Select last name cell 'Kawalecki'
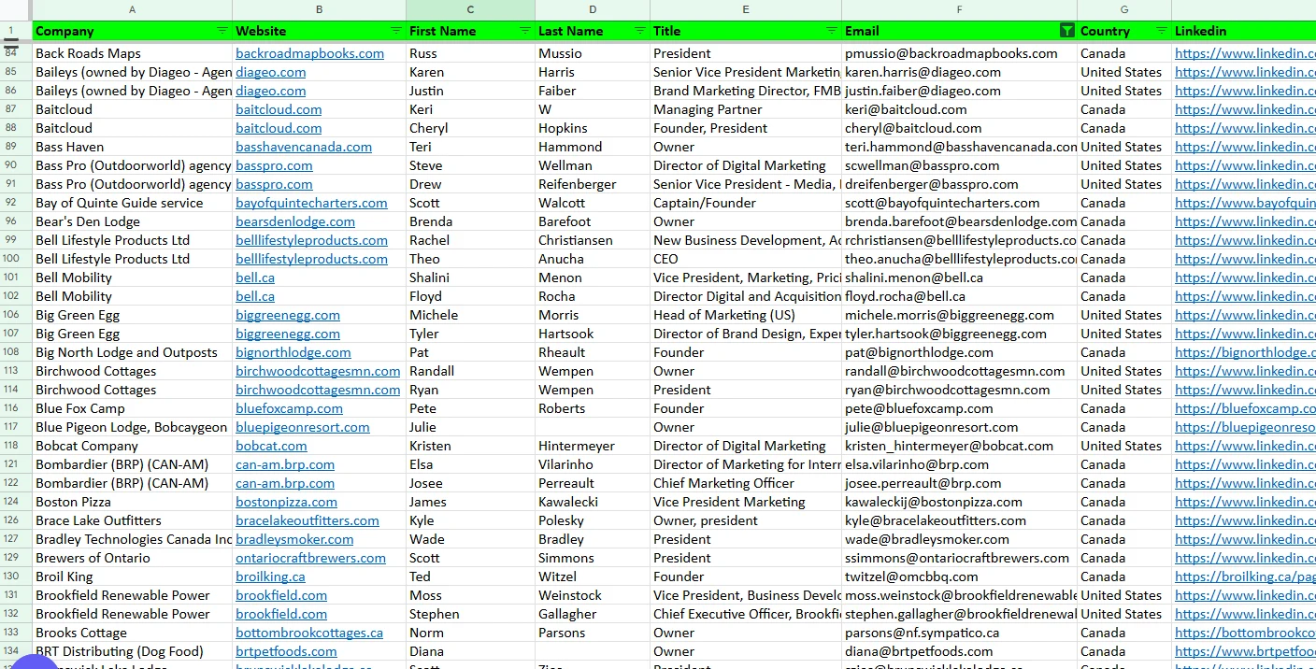This screenshot has height=669, width=1316. [x=593, y=502]
